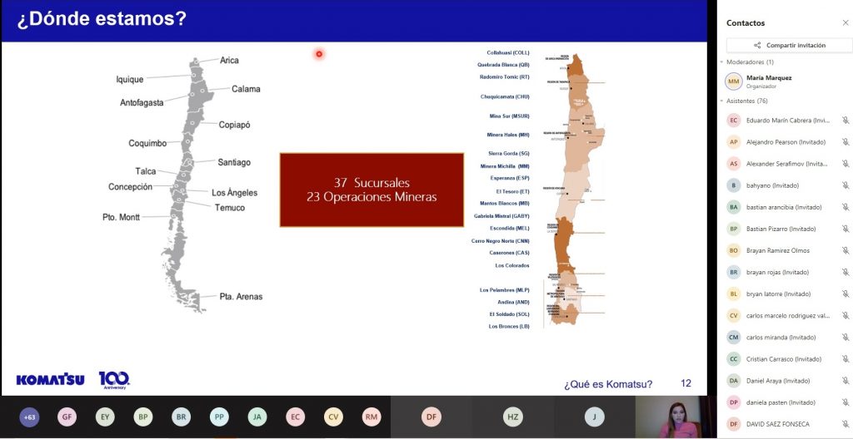Image resolution: width=853 pixels, height=439 pixels.
Task: Click muted mic icon for bastian arancibia
Action: pyautogui.click(x=846, y=207)
